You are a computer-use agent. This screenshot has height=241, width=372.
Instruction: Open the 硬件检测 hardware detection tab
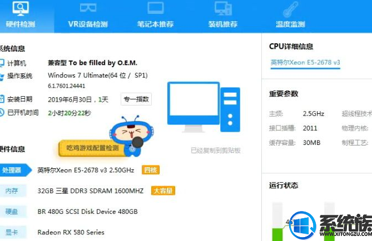coord(21,16)
